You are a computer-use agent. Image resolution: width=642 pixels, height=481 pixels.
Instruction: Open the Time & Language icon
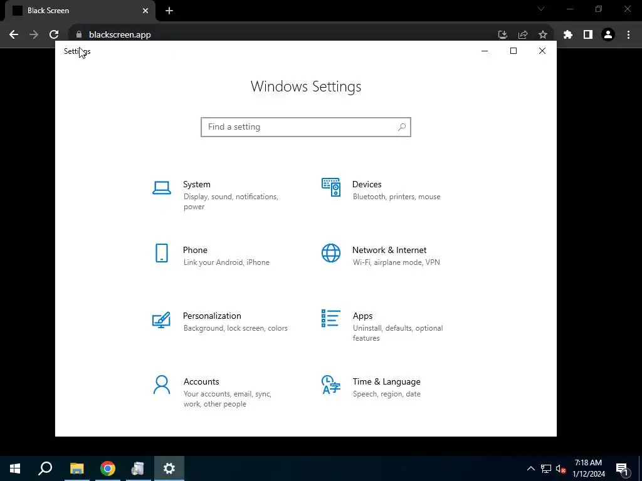pos(331,385)
